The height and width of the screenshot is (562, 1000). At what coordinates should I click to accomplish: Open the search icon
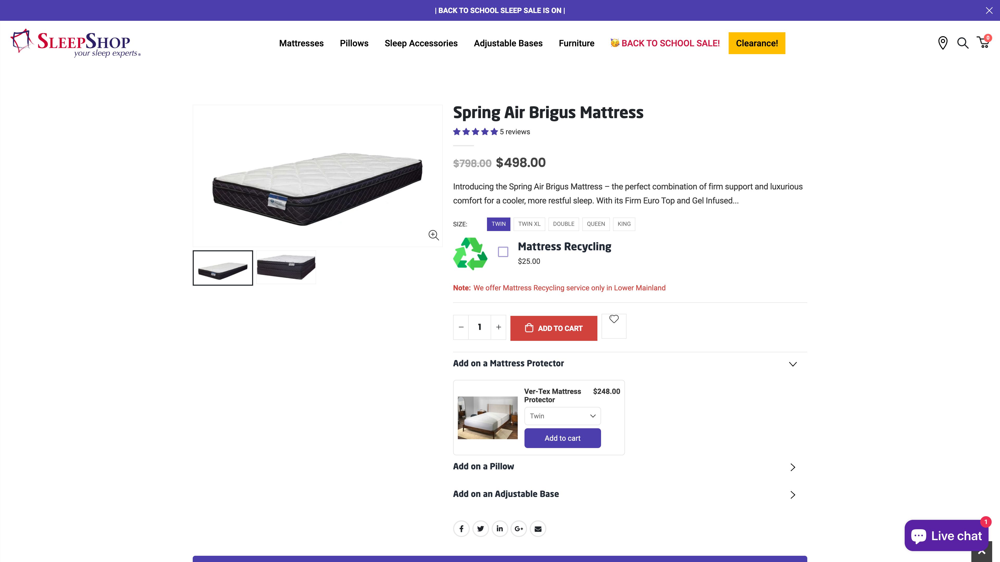click(963, 43)
